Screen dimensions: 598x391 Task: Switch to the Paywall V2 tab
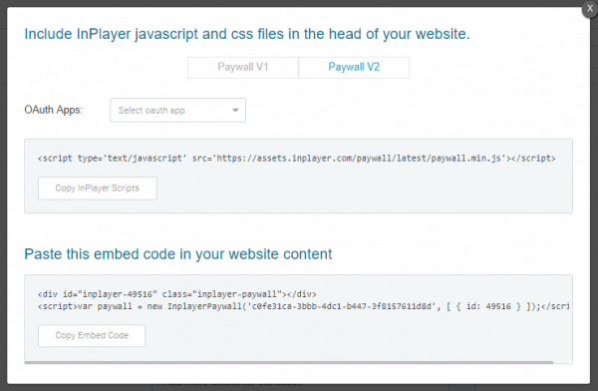(x=354, y=68)
